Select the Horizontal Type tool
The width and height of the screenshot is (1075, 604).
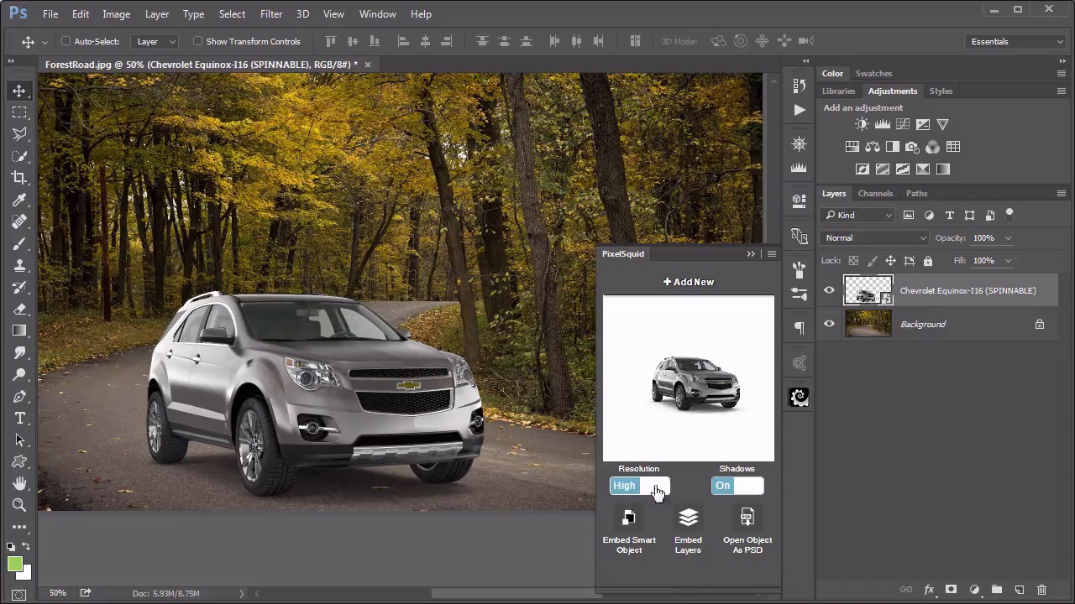[x=19, y=418]
